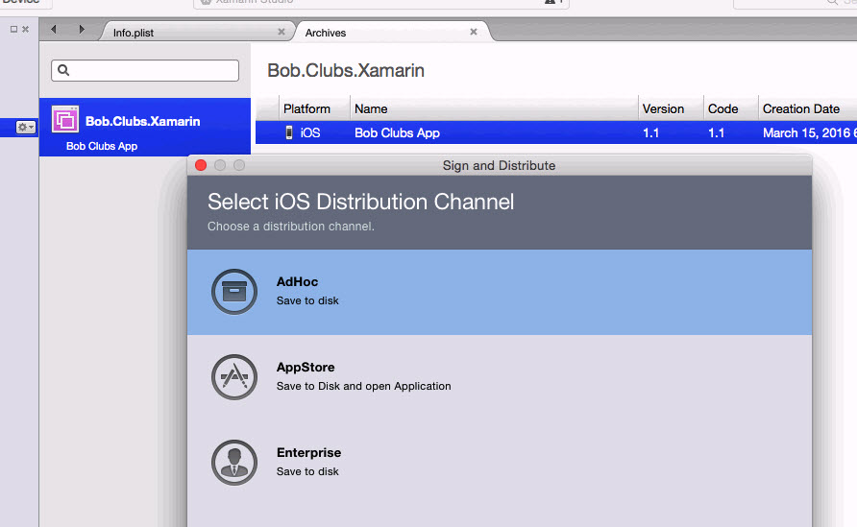Click the Bob.Clubs.Xamarin solution icon in sidebar
Image resolution: width=857 pixels, height=527 pixels.
tap(65, 119)
